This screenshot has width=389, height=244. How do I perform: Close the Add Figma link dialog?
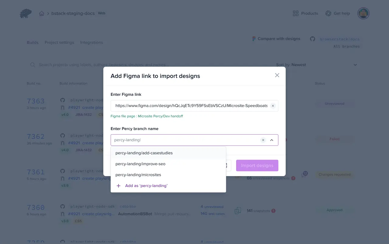[x=277, y=75]
